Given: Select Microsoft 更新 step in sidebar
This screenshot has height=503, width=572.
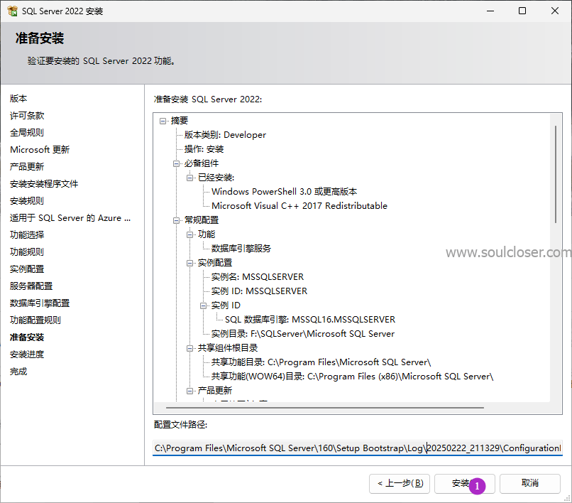Looking at the screenshot, I should pyautogui.click(x=40, y=150).
